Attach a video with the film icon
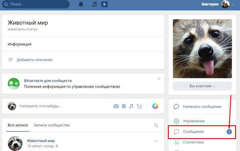240x151 pixels. coord(124,106)
